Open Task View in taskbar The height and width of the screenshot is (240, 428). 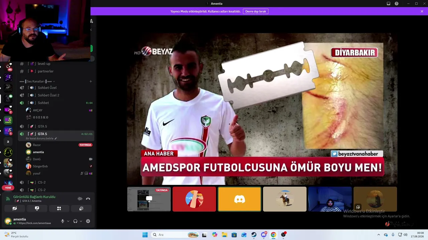tap(204, 235)
